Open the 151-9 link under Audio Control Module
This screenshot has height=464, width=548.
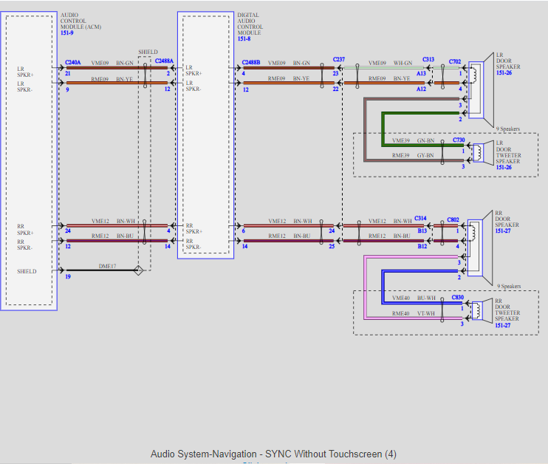(66, 33)
